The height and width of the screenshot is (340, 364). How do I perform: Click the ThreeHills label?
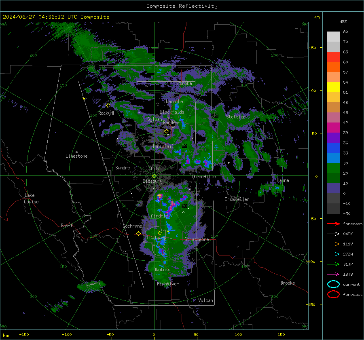[x=203, y=177]
